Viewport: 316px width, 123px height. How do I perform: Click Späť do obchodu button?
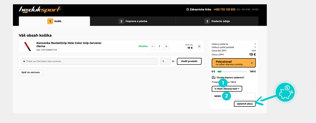tap(31, 72)
